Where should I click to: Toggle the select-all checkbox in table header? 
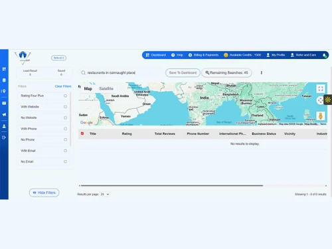coord(82,133)
